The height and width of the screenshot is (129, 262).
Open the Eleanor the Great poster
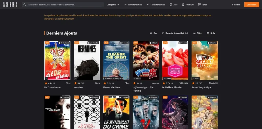coord(116,61)
